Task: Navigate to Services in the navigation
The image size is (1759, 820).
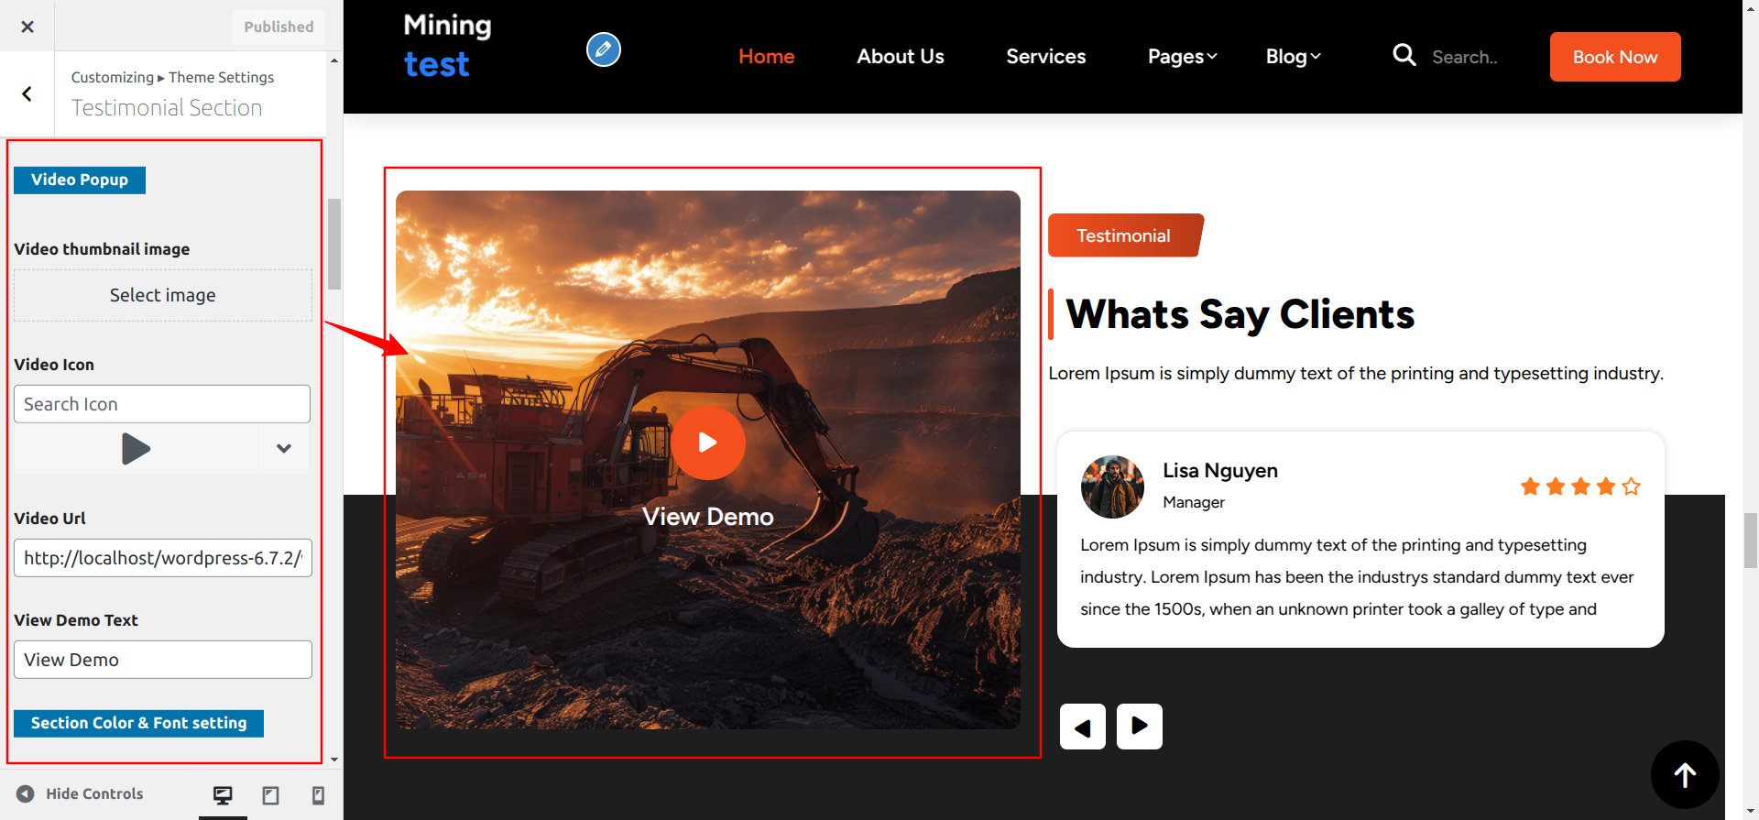Action: pyautogui.click(x=1045, y=57)
